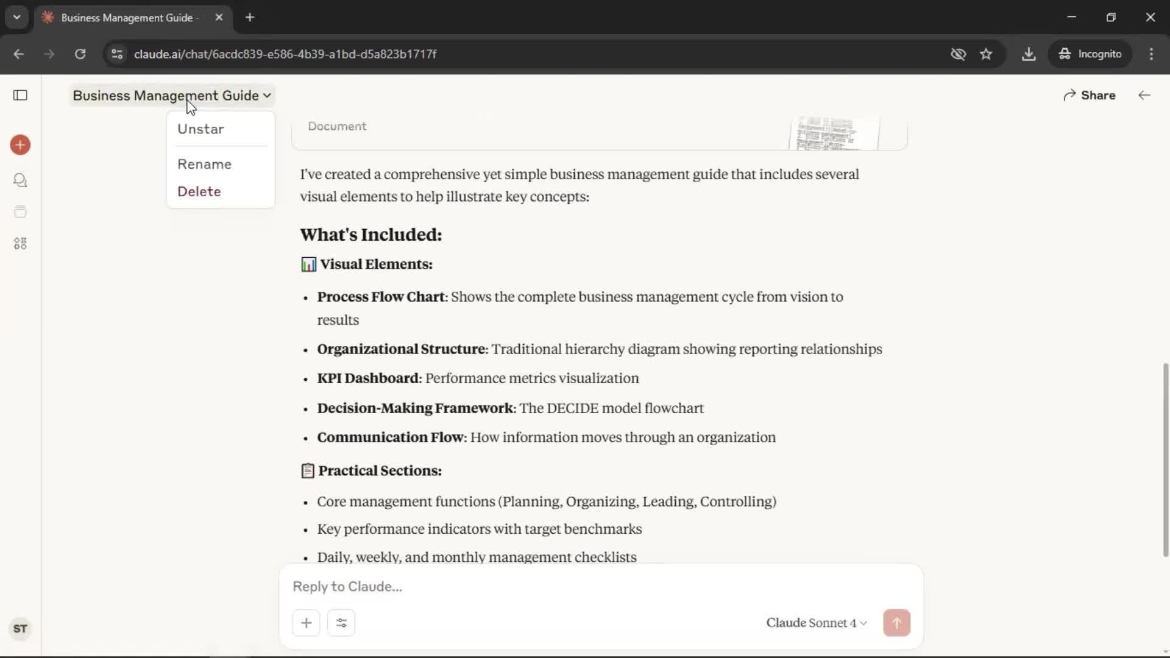
Task: Close the Business Management Guide tab
Action: [219, 17]
